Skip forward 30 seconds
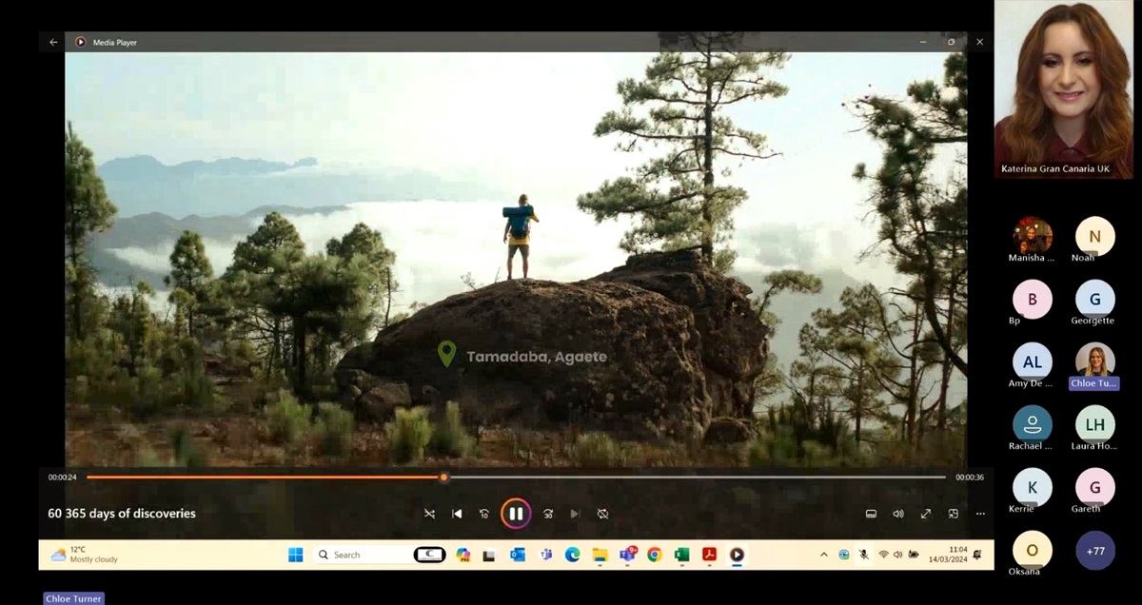This screenshot has height=605, width=1142. (x=548, y=514)
